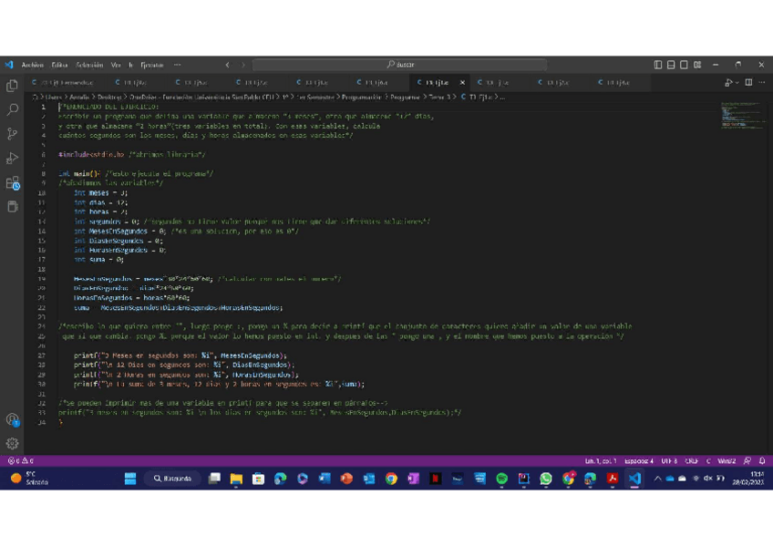Open the Manage gear settings icon

pyautogui.click(x=13, y=444)
